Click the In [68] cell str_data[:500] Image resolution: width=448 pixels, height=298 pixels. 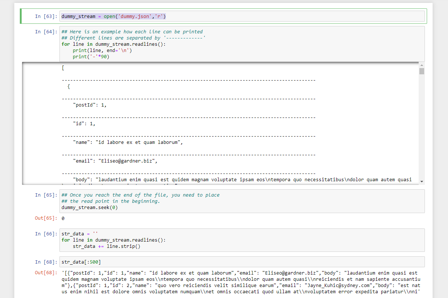pos(242,262)
